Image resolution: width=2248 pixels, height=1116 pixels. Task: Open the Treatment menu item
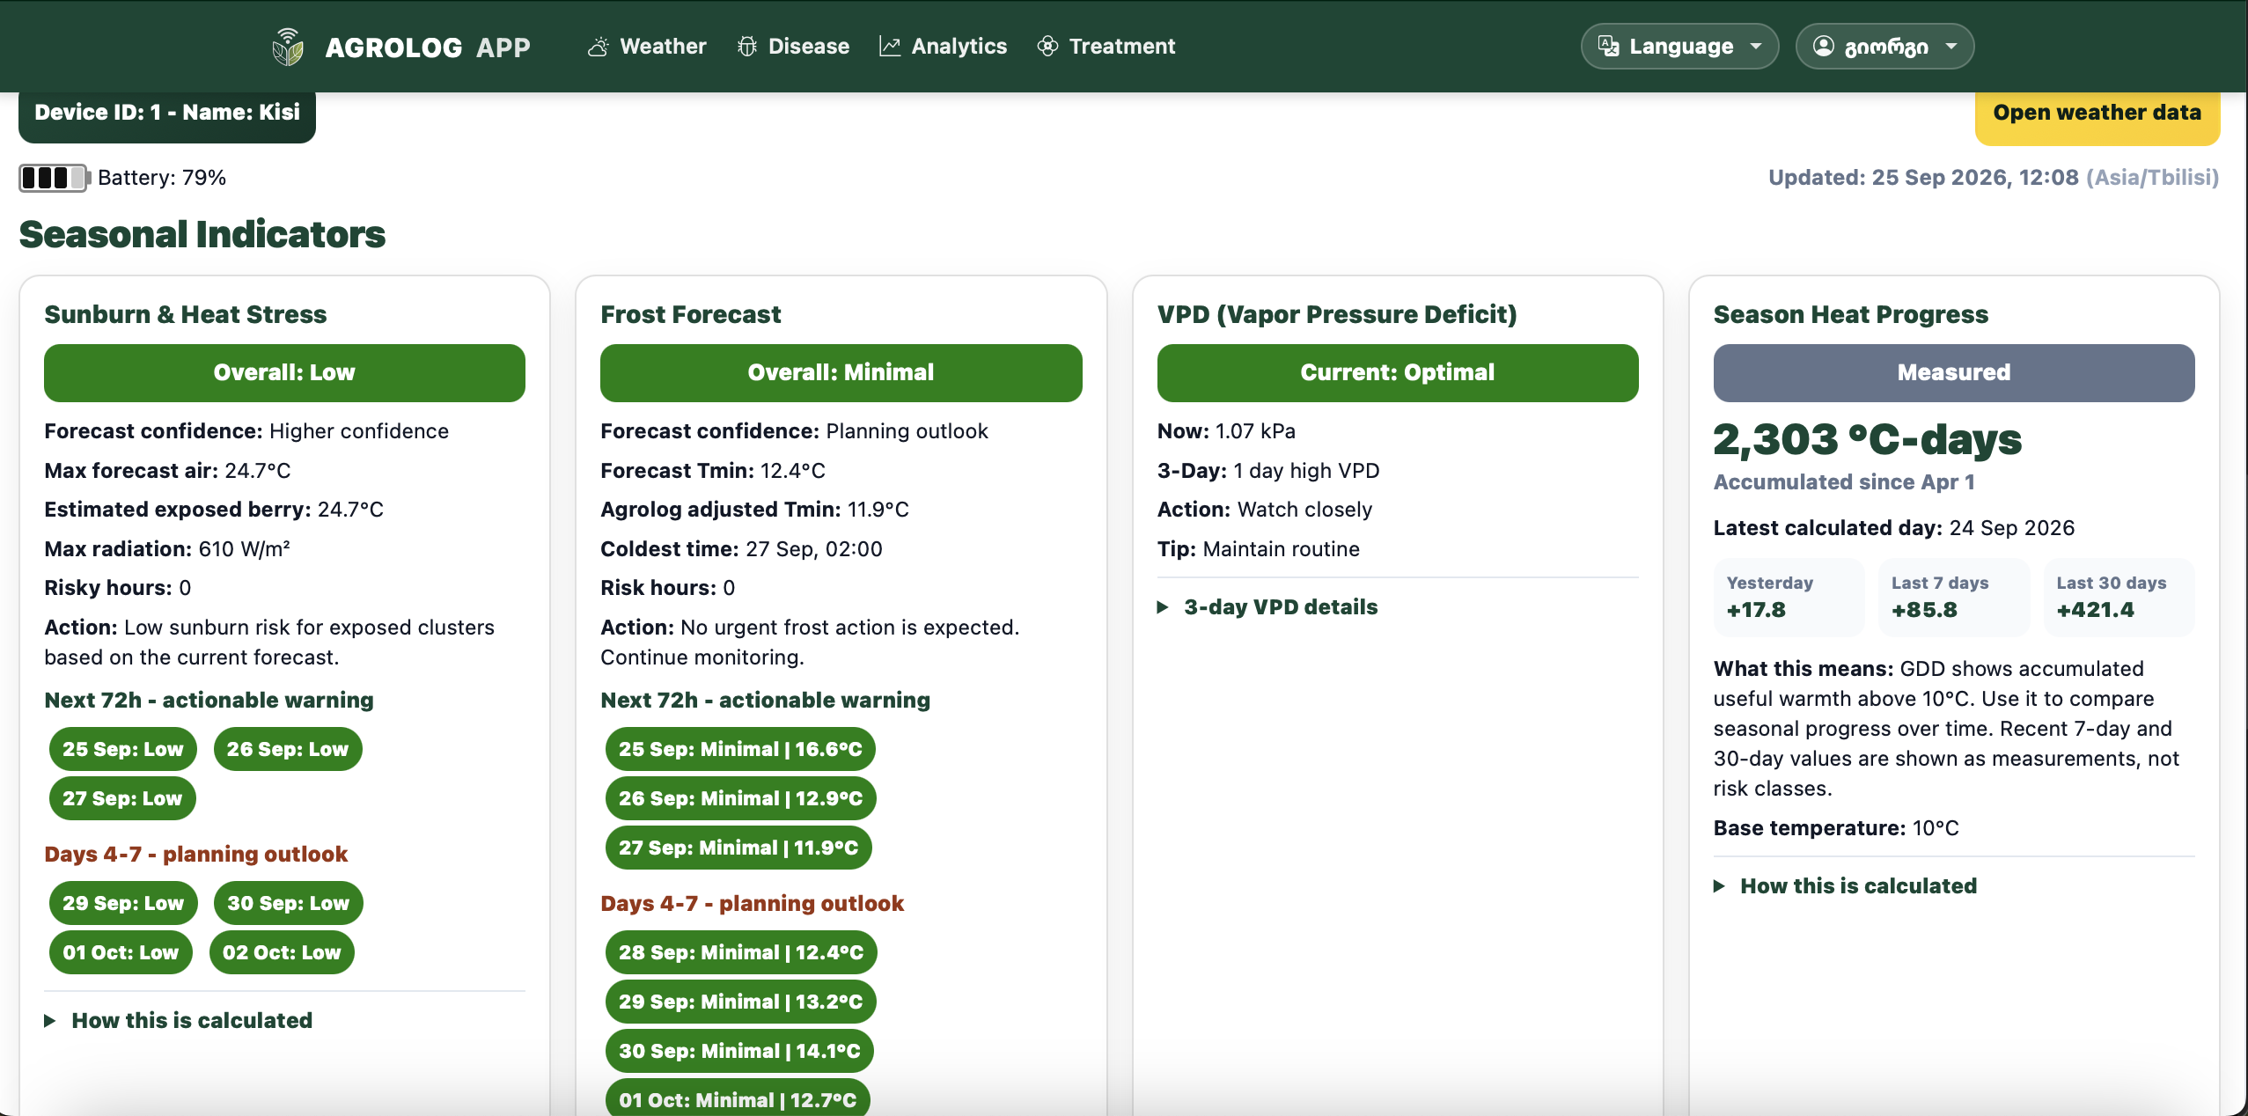click(1106, 47)
